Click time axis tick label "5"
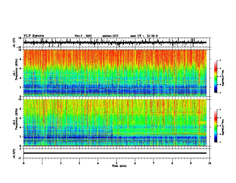 (x=117, y=163)
